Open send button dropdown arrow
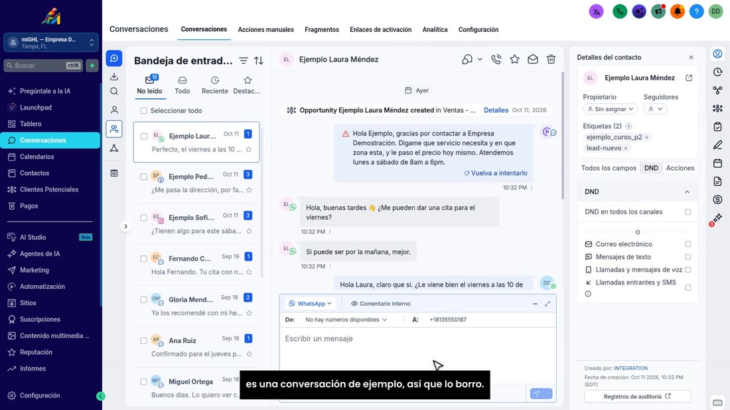This screenshot has height=410, width=730. [548, 393]
